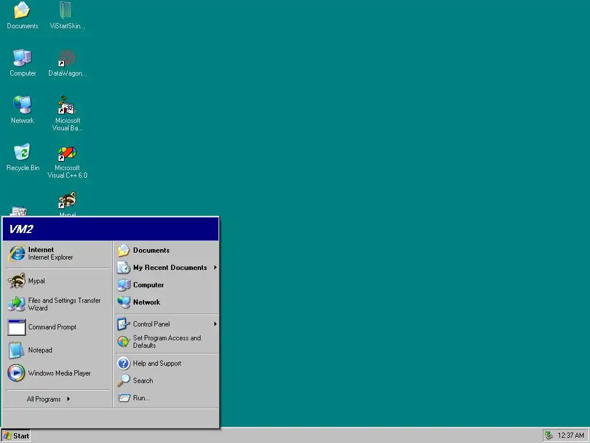This screenshot has width=590, height=443.
Task: Select the Documents desktop icon
Action: 22,16
